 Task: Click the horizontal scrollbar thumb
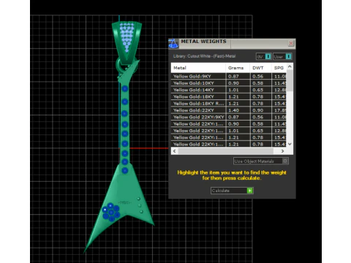pos(226,151)
